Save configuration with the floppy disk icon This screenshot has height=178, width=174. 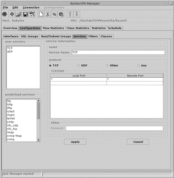coord(25,14)
